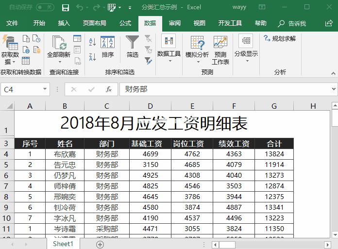Open Outline (分级显示) group
338x249 pixels.
pyautogui.click(x=246, y=48)
